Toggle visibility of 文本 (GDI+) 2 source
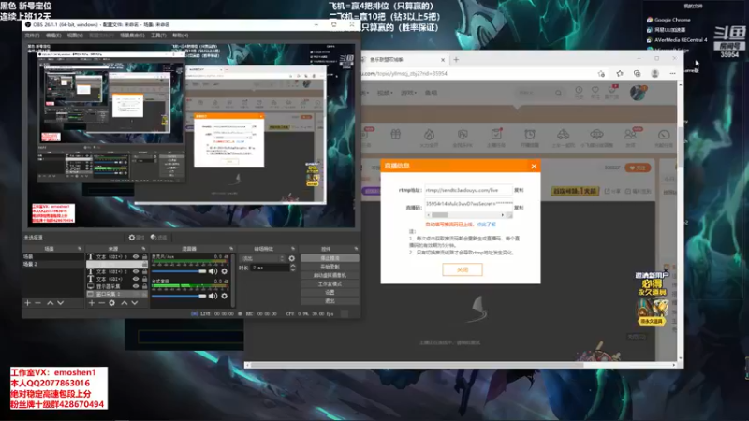749x421 pixels. coord(136,271)
